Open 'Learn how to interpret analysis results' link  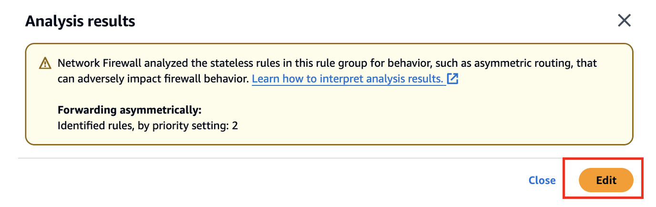348,79
